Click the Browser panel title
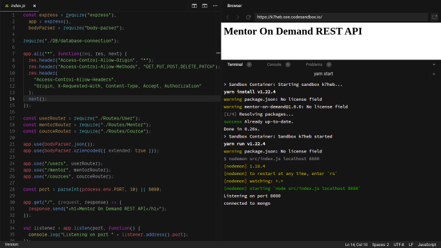The image size is (441, 248). coord(234,6)
